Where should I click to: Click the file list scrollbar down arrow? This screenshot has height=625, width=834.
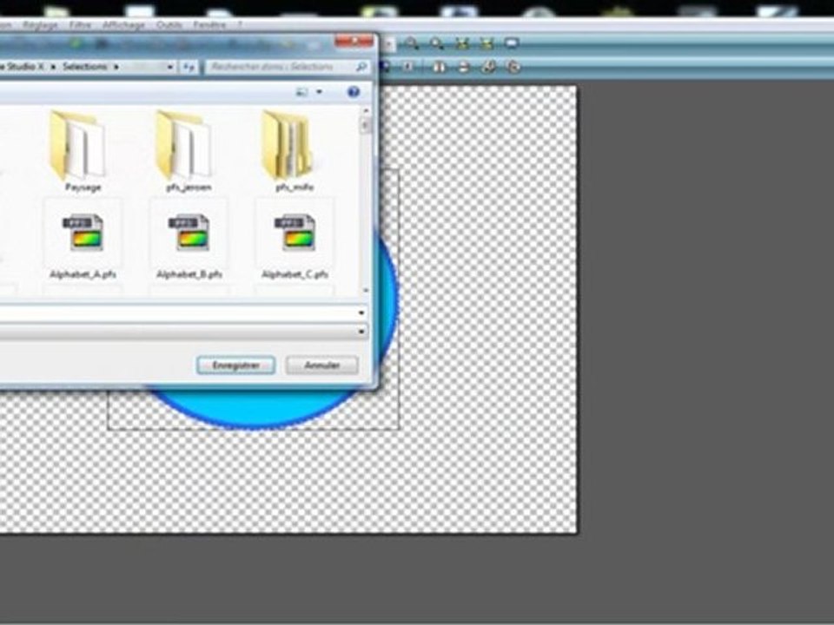[366, 290]
